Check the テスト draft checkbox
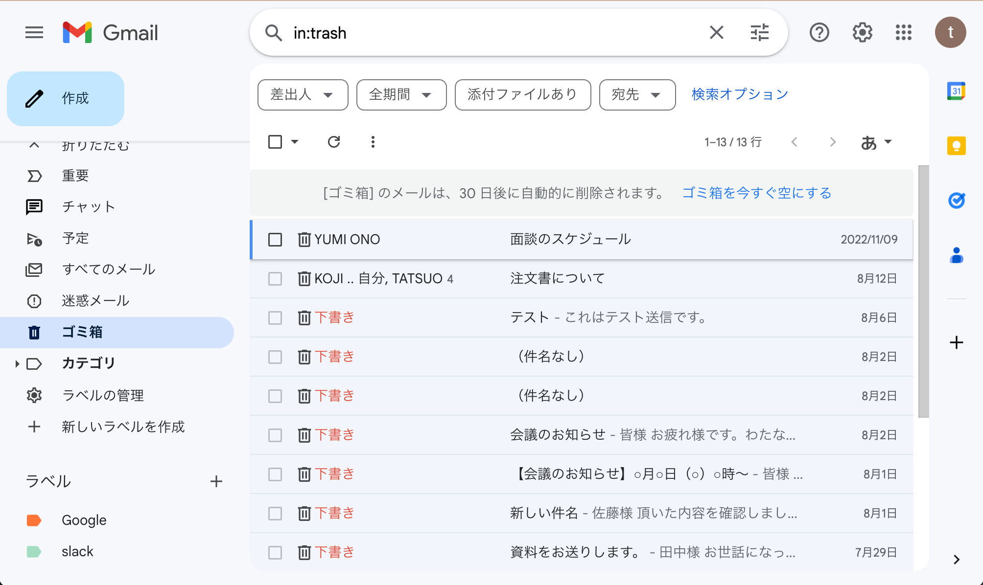The width and height of the screenshot is (983, 585). click(275, 318)
